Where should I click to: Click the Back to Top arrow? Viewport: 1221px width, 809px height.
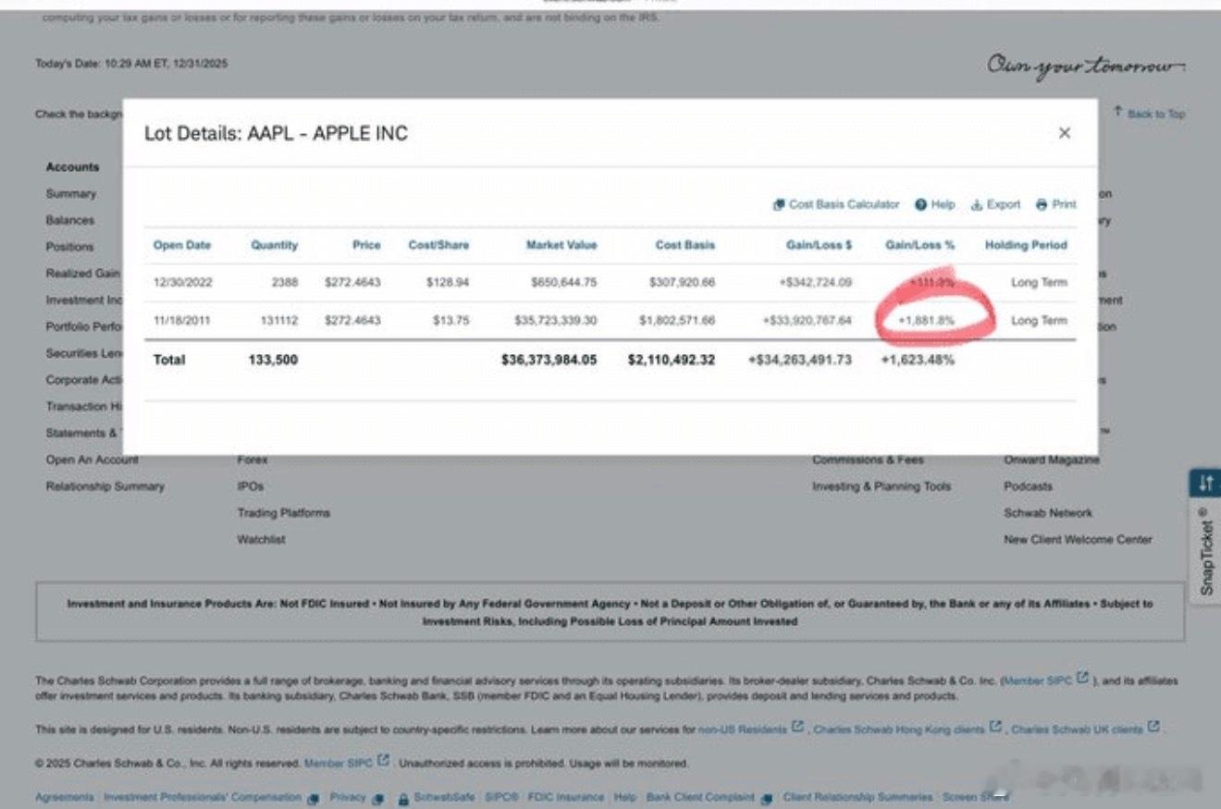click(1118, 113)
